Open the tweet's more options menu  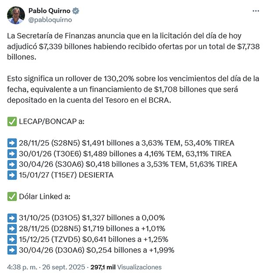click(x=255, y=11)
